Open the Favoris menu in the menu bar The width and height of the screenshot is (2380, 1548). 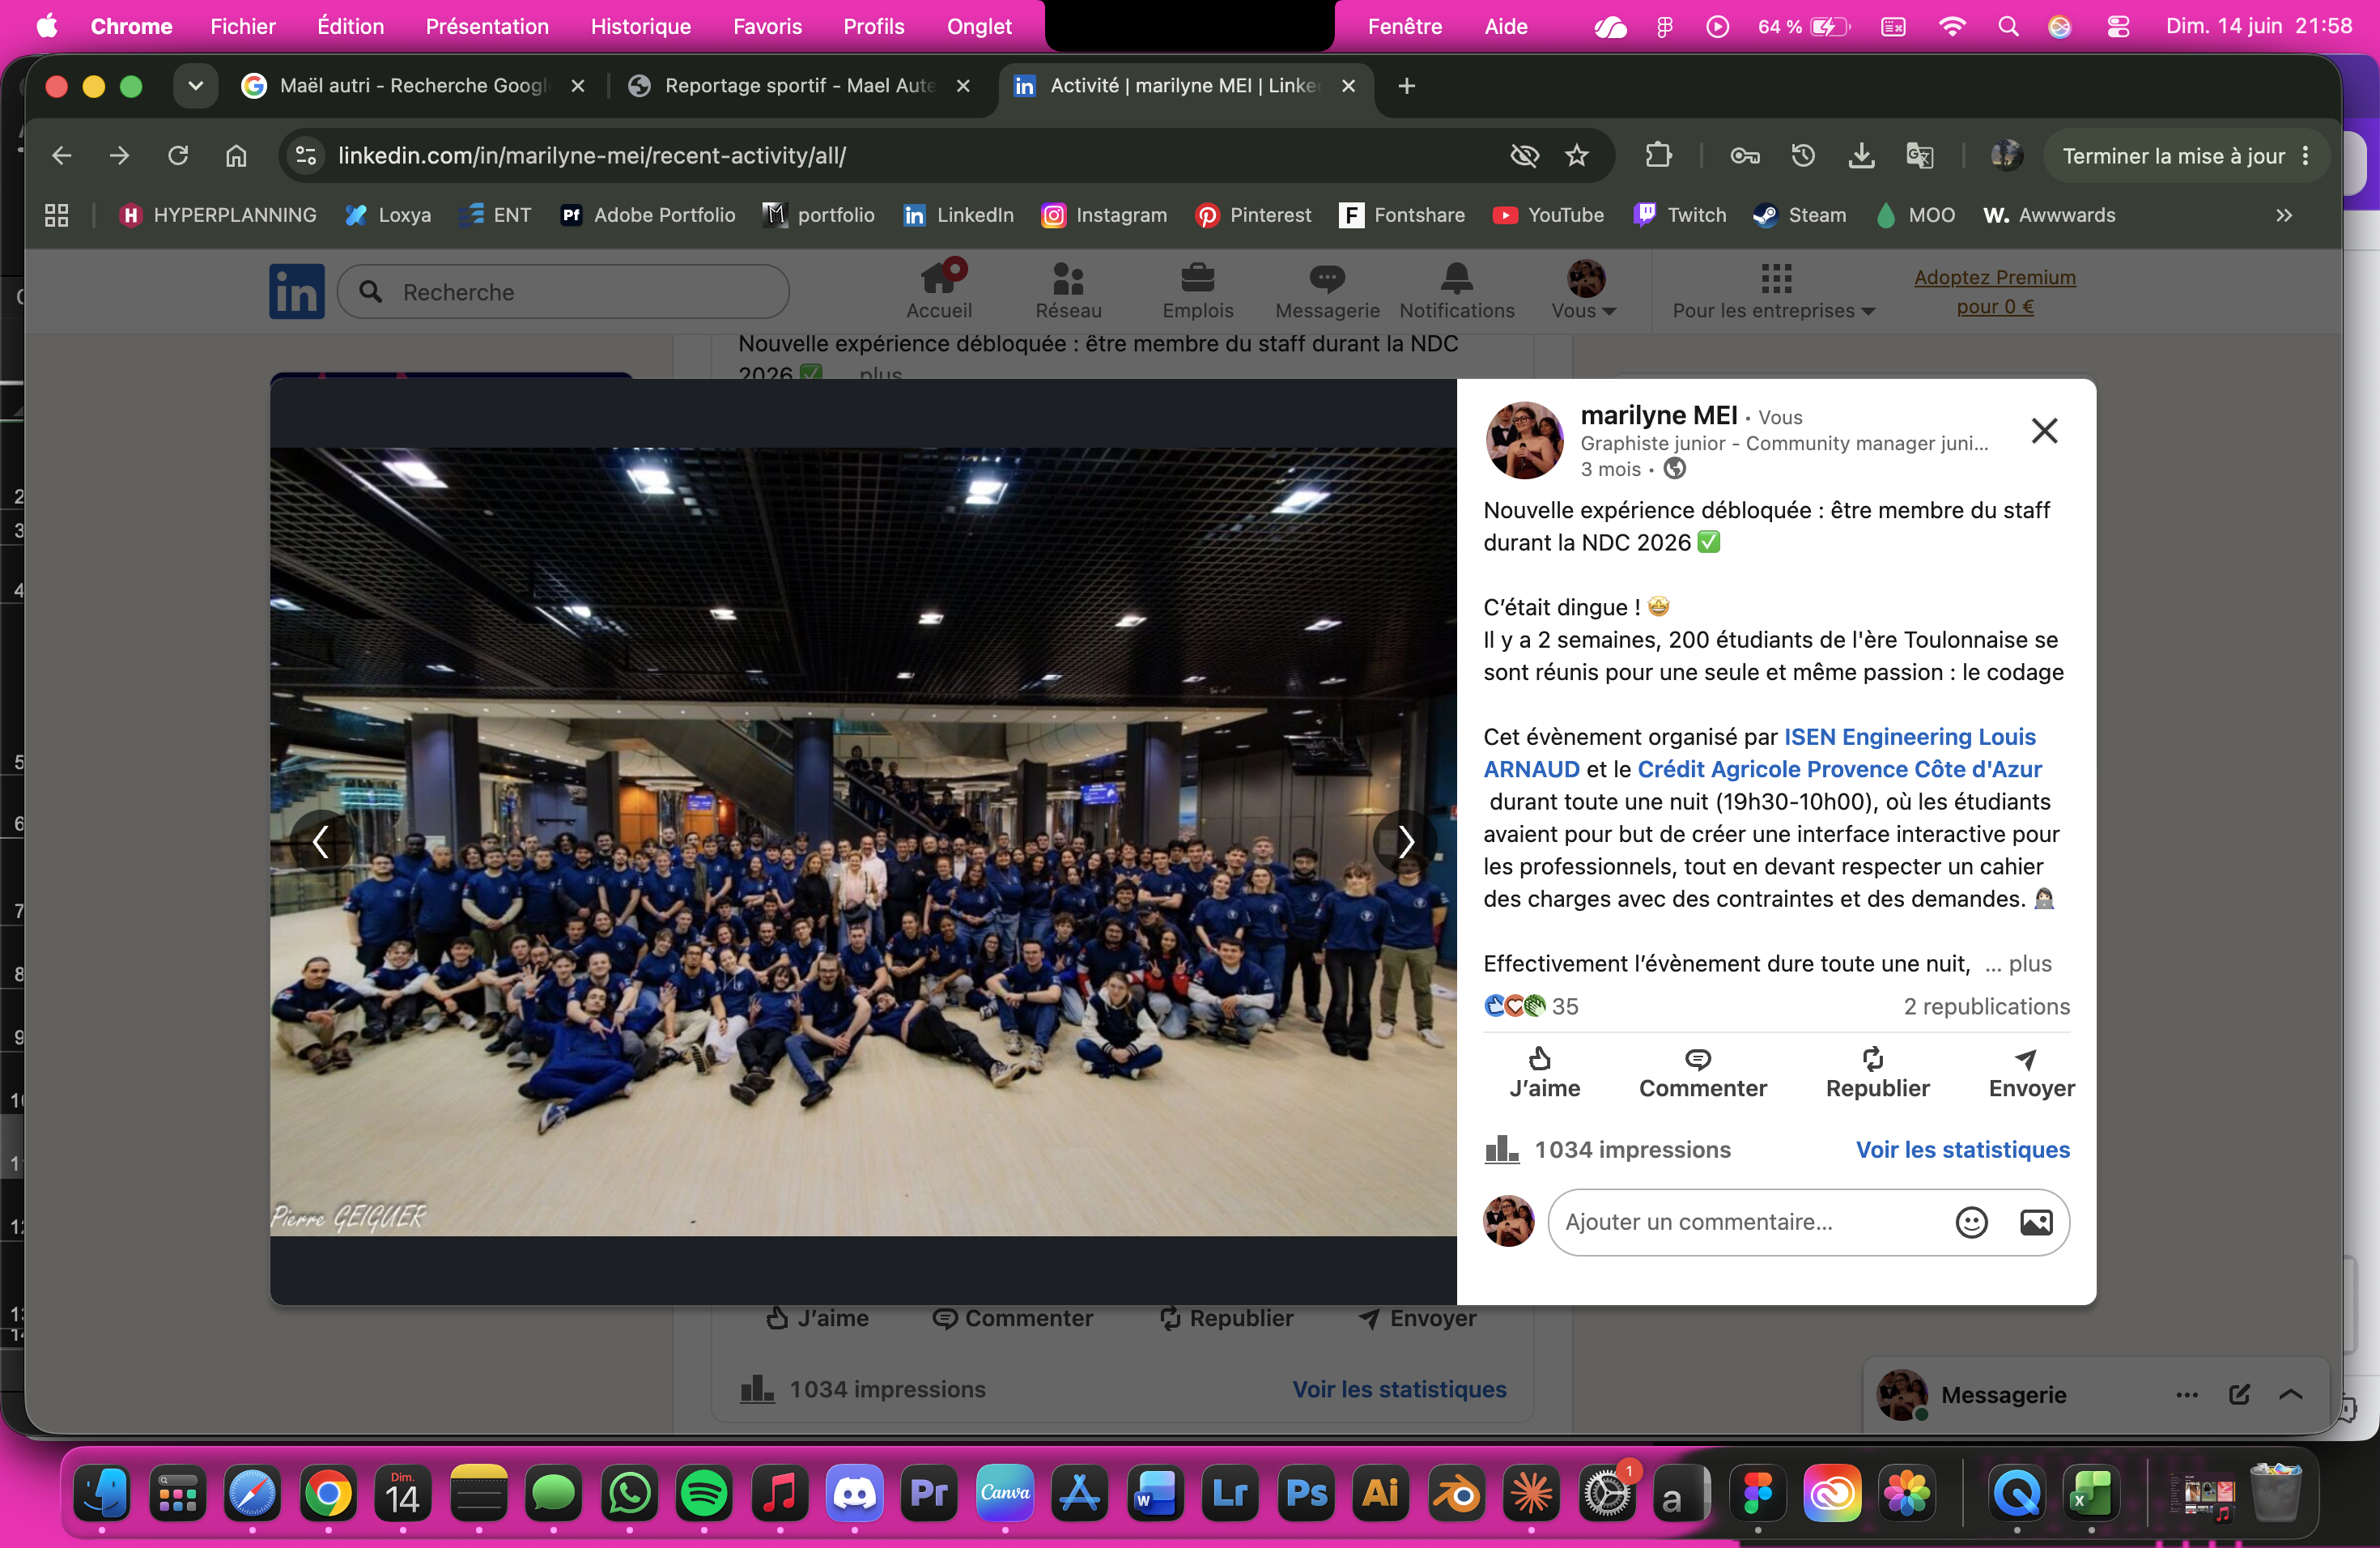(767, 26)
